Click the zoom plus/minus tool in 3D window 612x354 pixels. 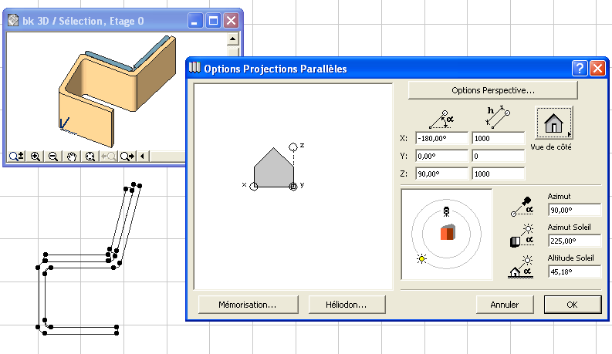[x=16, y=157]
